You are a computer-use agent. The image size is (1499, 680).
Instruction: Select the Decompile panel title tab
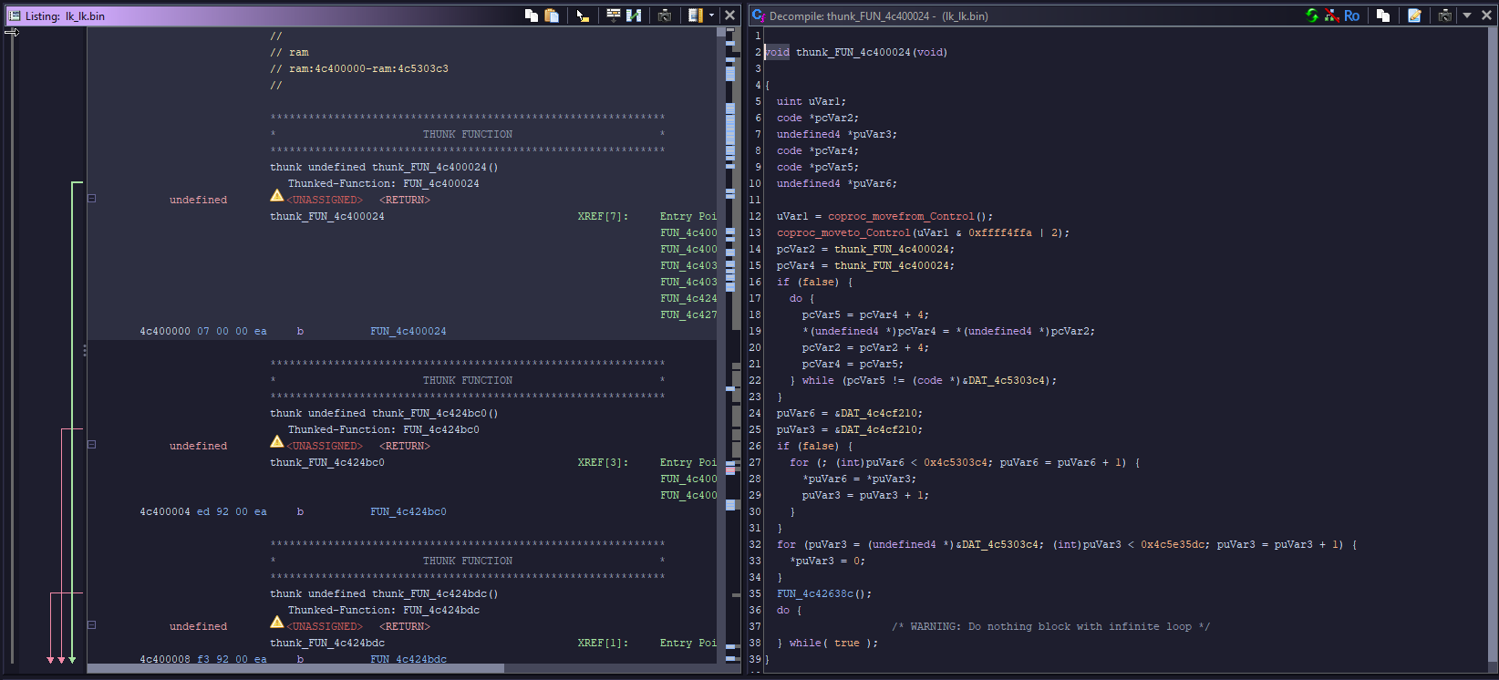point(878,15)
